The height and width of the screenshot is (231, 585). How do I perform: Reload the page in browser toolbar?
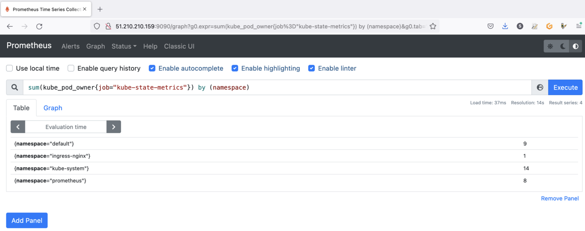[39, 26]
